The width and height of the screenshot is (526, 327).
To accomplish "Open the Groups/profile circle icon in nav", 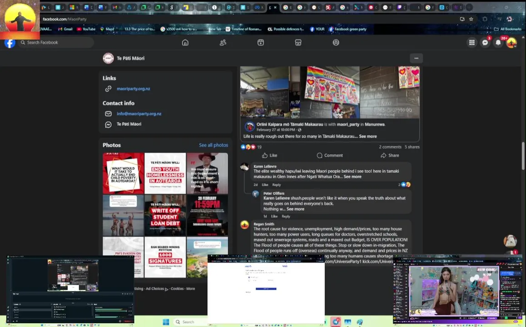I will coord(336,43).
